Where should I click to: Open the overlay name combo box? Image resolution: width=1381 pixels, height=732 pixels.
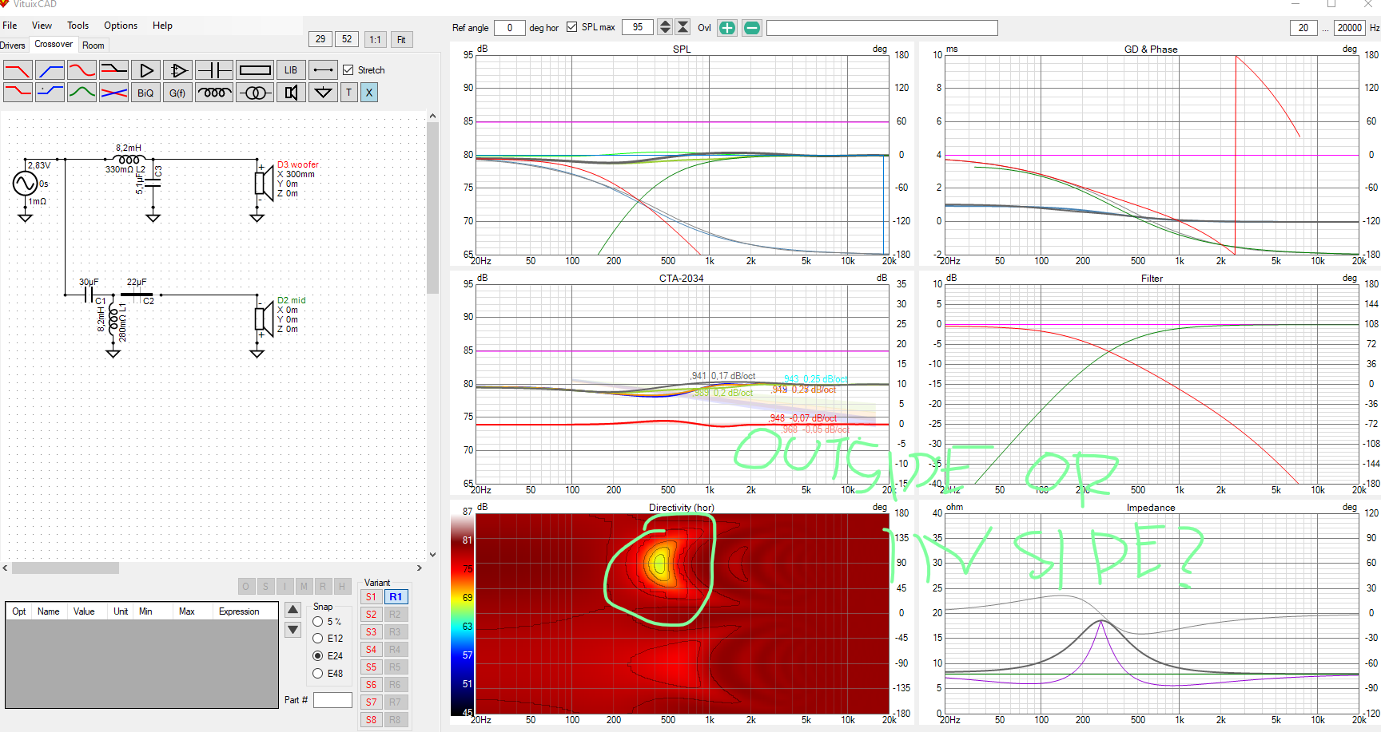pyautogui.click(x=882, y=28)
